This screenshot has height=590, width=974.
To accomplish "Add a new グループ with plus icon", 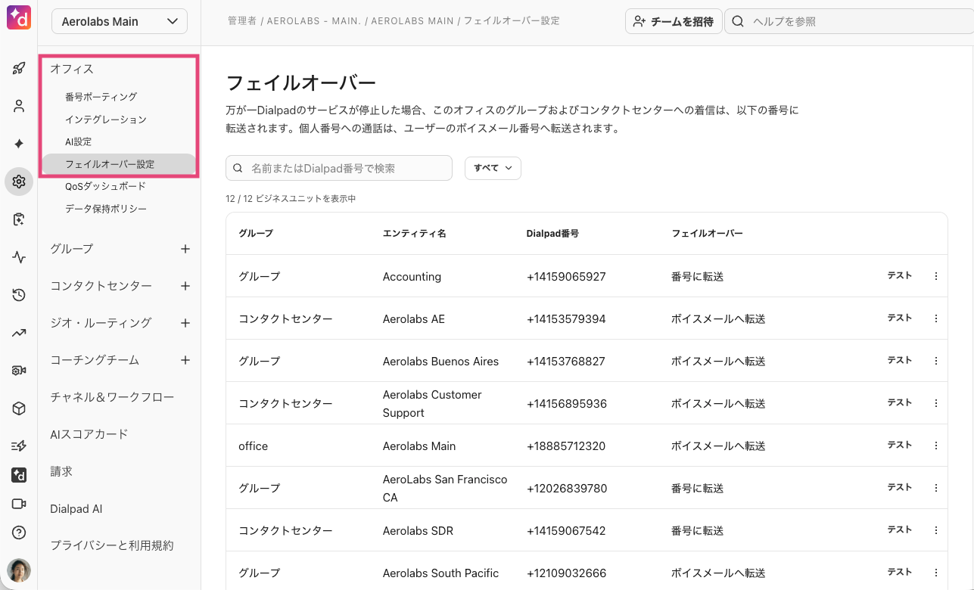I will tap(185, 249).
